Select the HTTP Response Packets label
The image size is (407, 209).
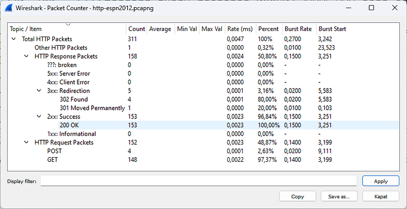66,56
